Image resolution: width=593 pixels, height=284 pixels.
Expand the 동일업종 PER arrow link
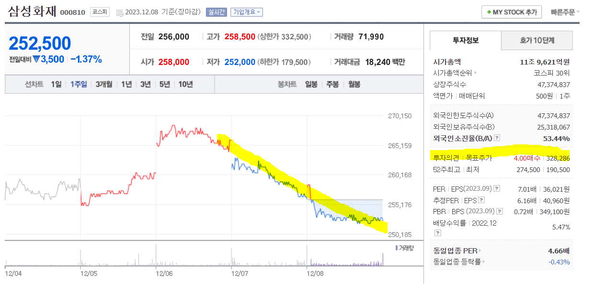pos(457,251)
